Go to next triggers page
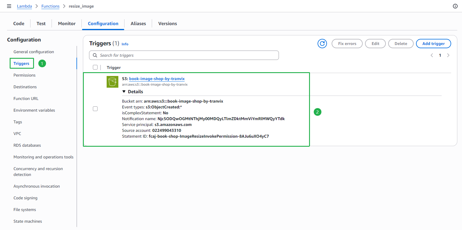462x230 pixels. pos(448,55)
